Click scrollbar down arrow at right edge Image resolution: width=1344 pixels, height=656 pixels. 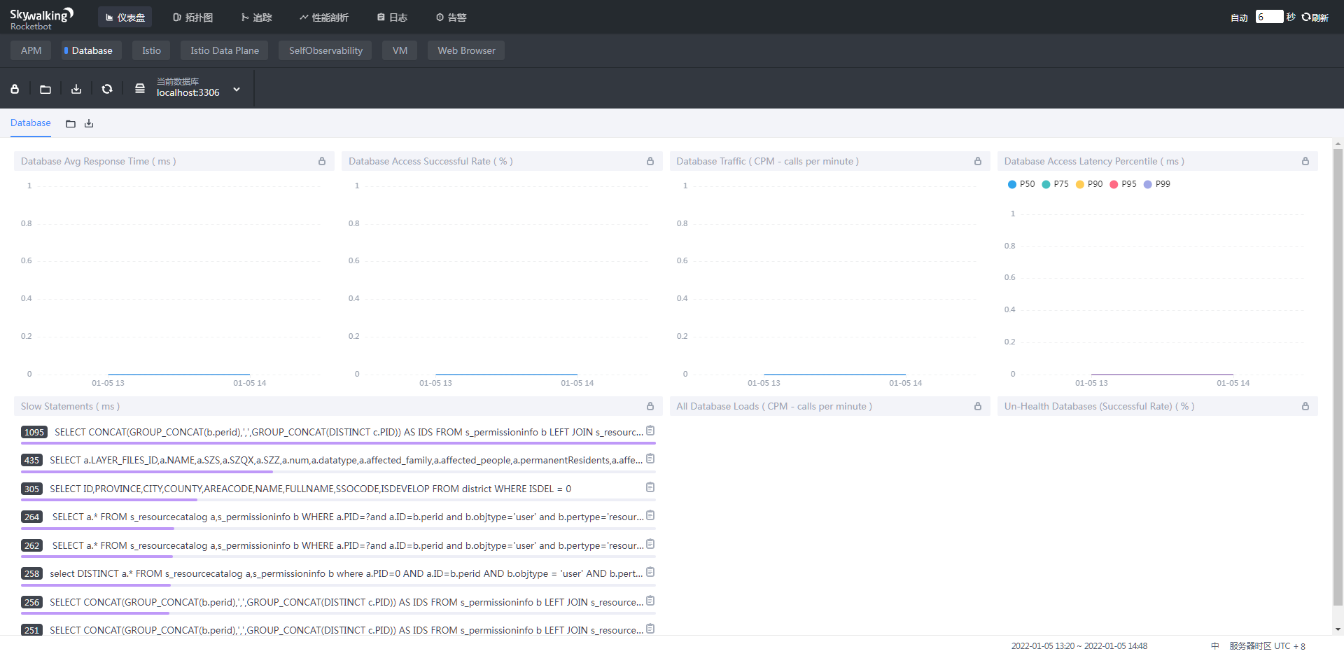click(x=1338, y=629)
